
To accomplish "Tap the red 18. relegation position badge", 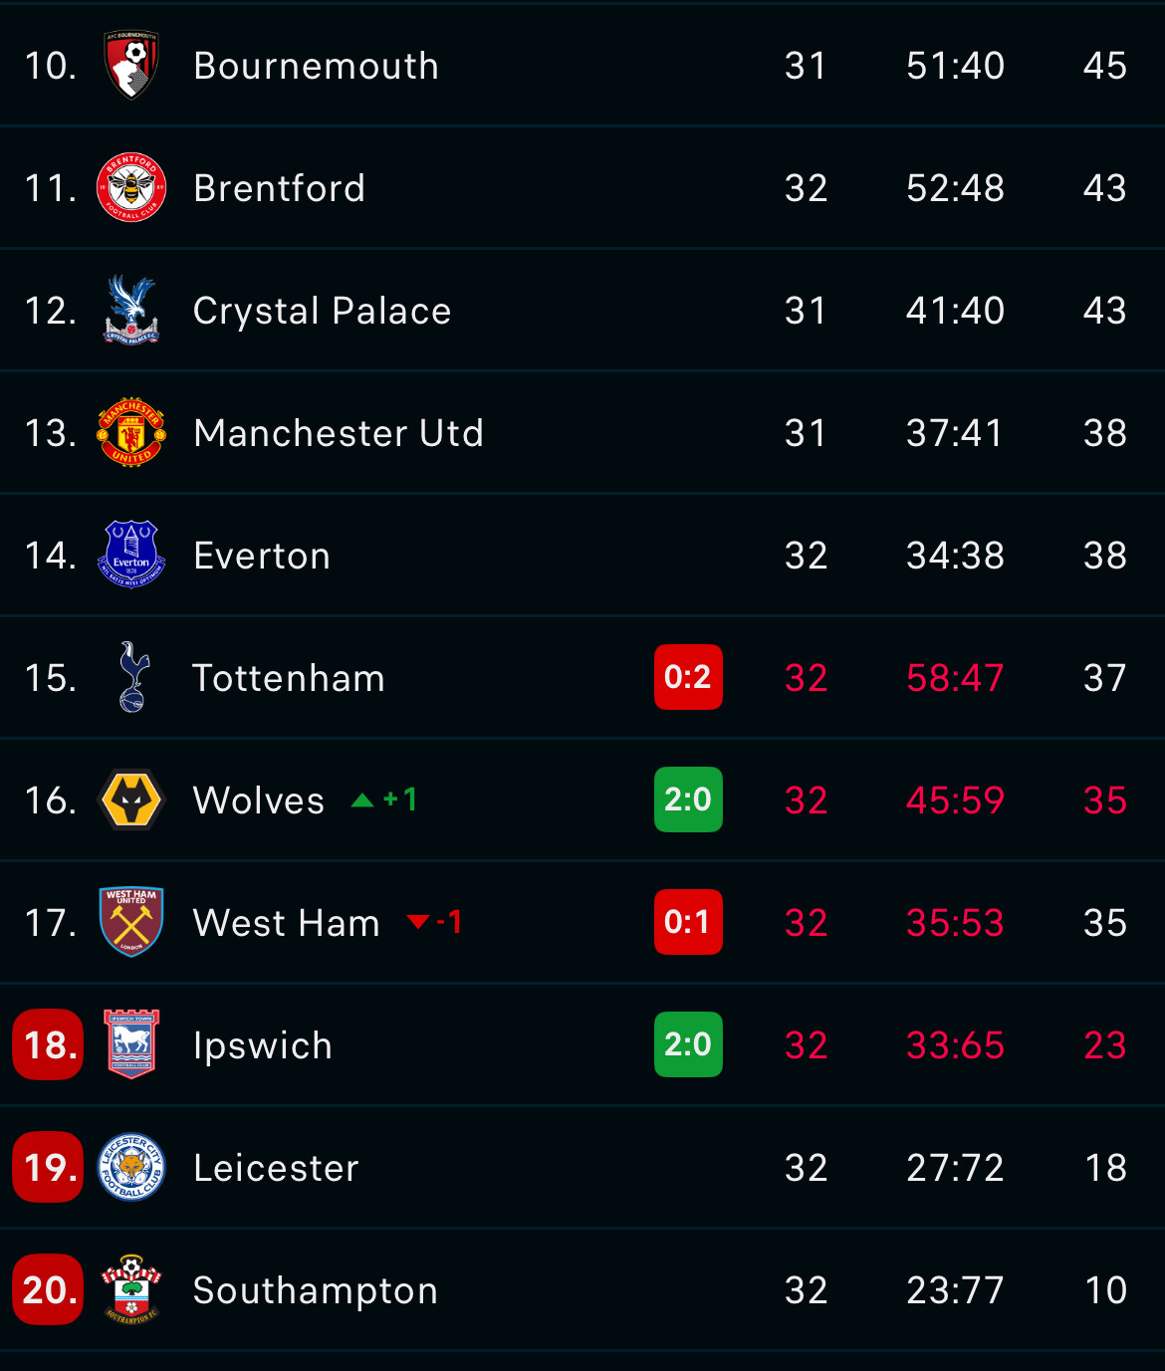I will [48, 1044].
